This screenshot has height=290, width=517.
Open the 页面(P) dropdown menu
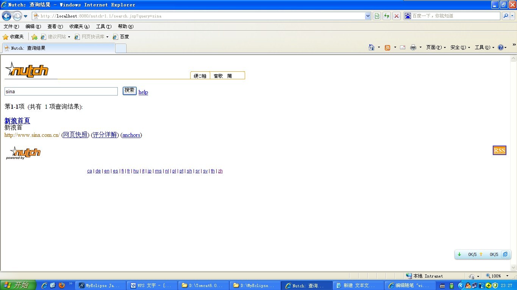point(436,47)
